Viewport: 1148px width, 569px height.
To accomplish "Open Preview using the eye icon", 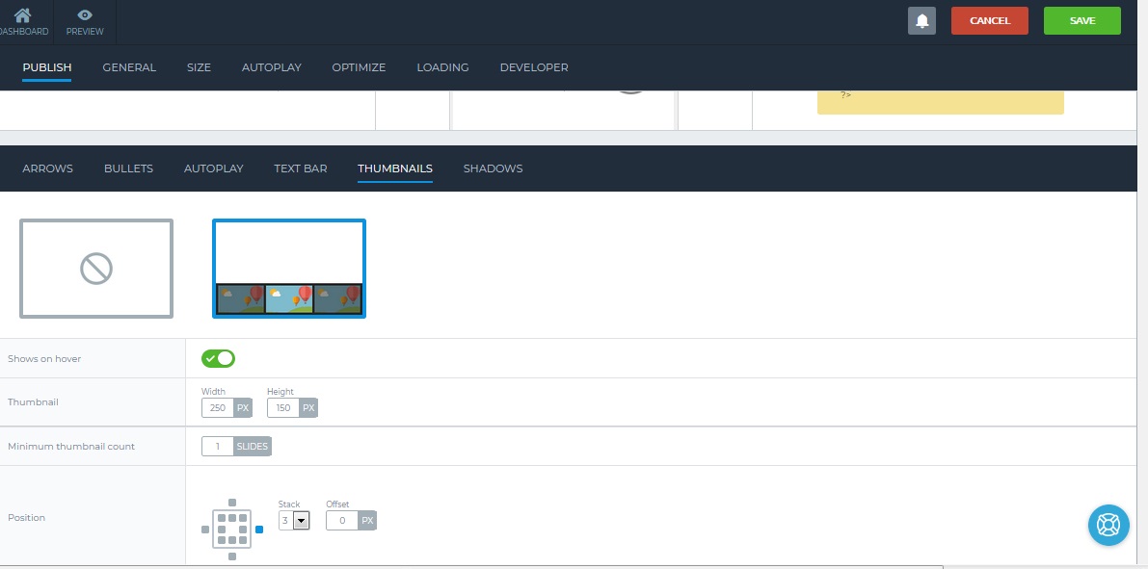I will (x=85, y=14).
